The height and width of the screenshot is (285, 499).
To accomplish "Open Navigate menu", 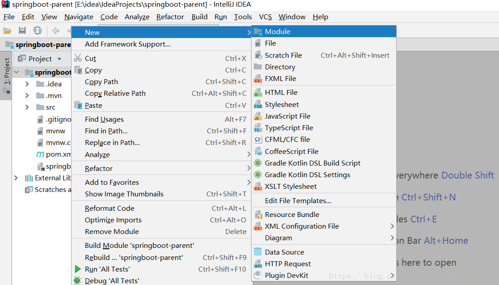I will [x=79, y=17].
